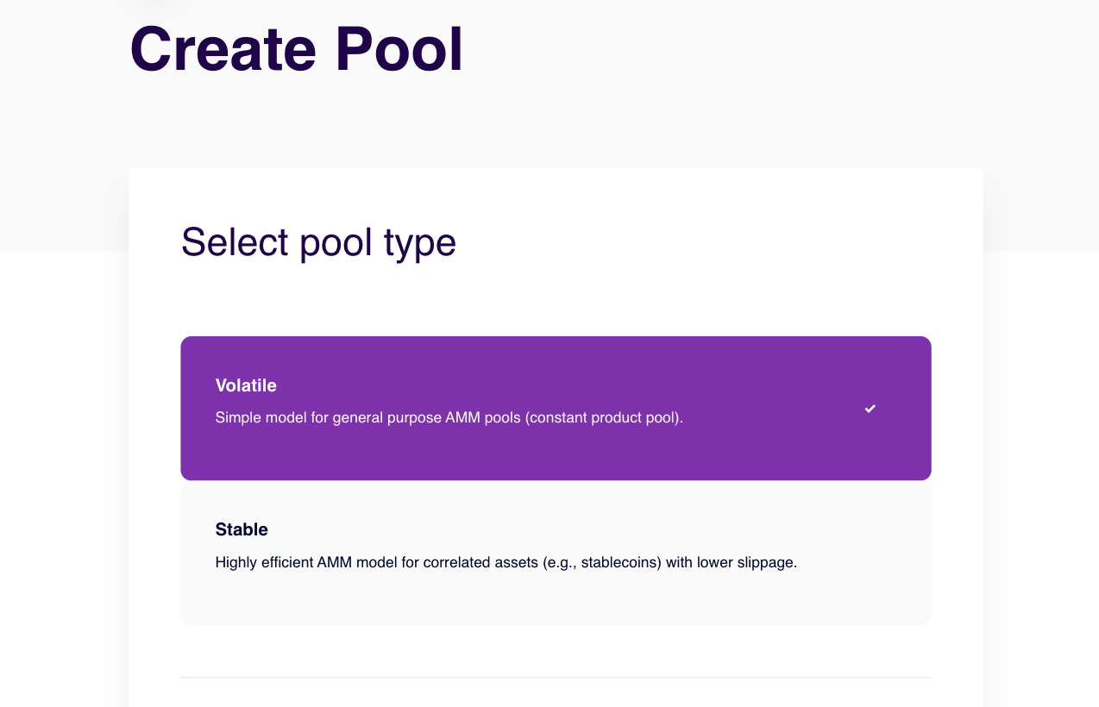This screenshot has height=707, width=1099.
Task: Select the Stable pool type
Action: coord(556,552)
